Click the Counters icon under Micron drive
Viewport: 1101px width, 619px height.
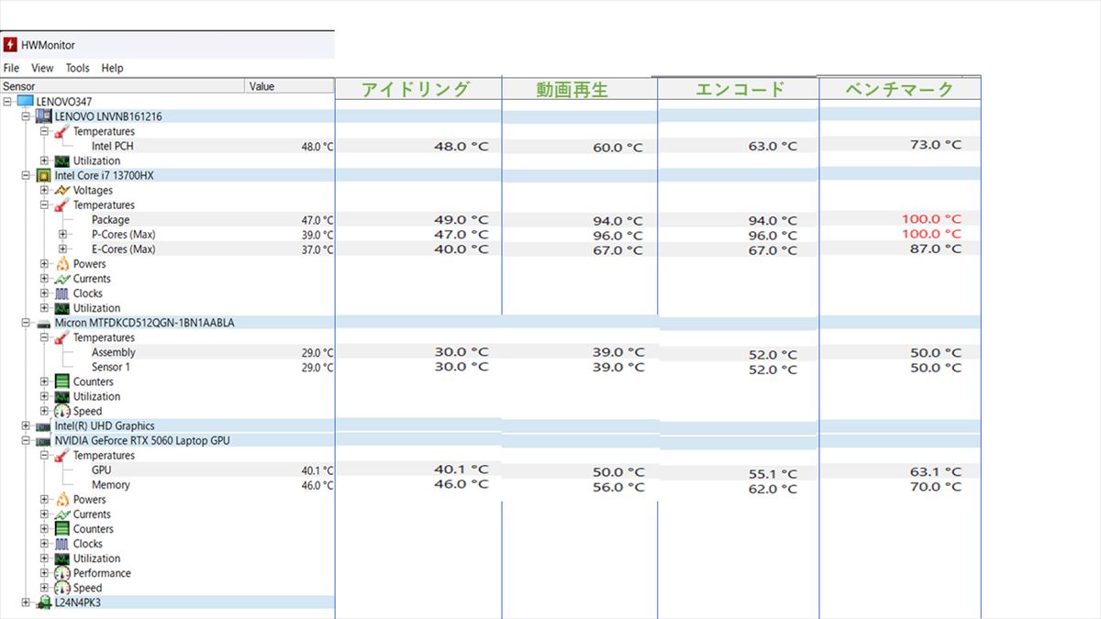(61, 381)
